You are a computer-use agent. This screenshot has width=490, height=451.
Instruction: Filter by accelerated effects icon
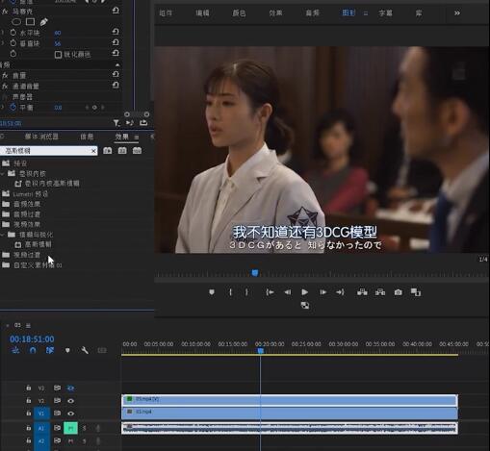(x=108, y=151)
